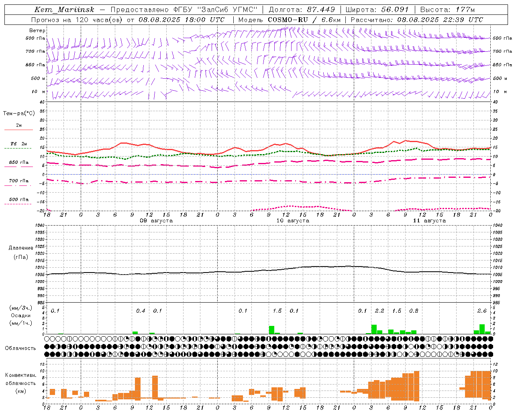Click Рассчитано: 08.08.2025 22:39 UTC timestamp
Screen dimensions: 514x411
(417, 19)
